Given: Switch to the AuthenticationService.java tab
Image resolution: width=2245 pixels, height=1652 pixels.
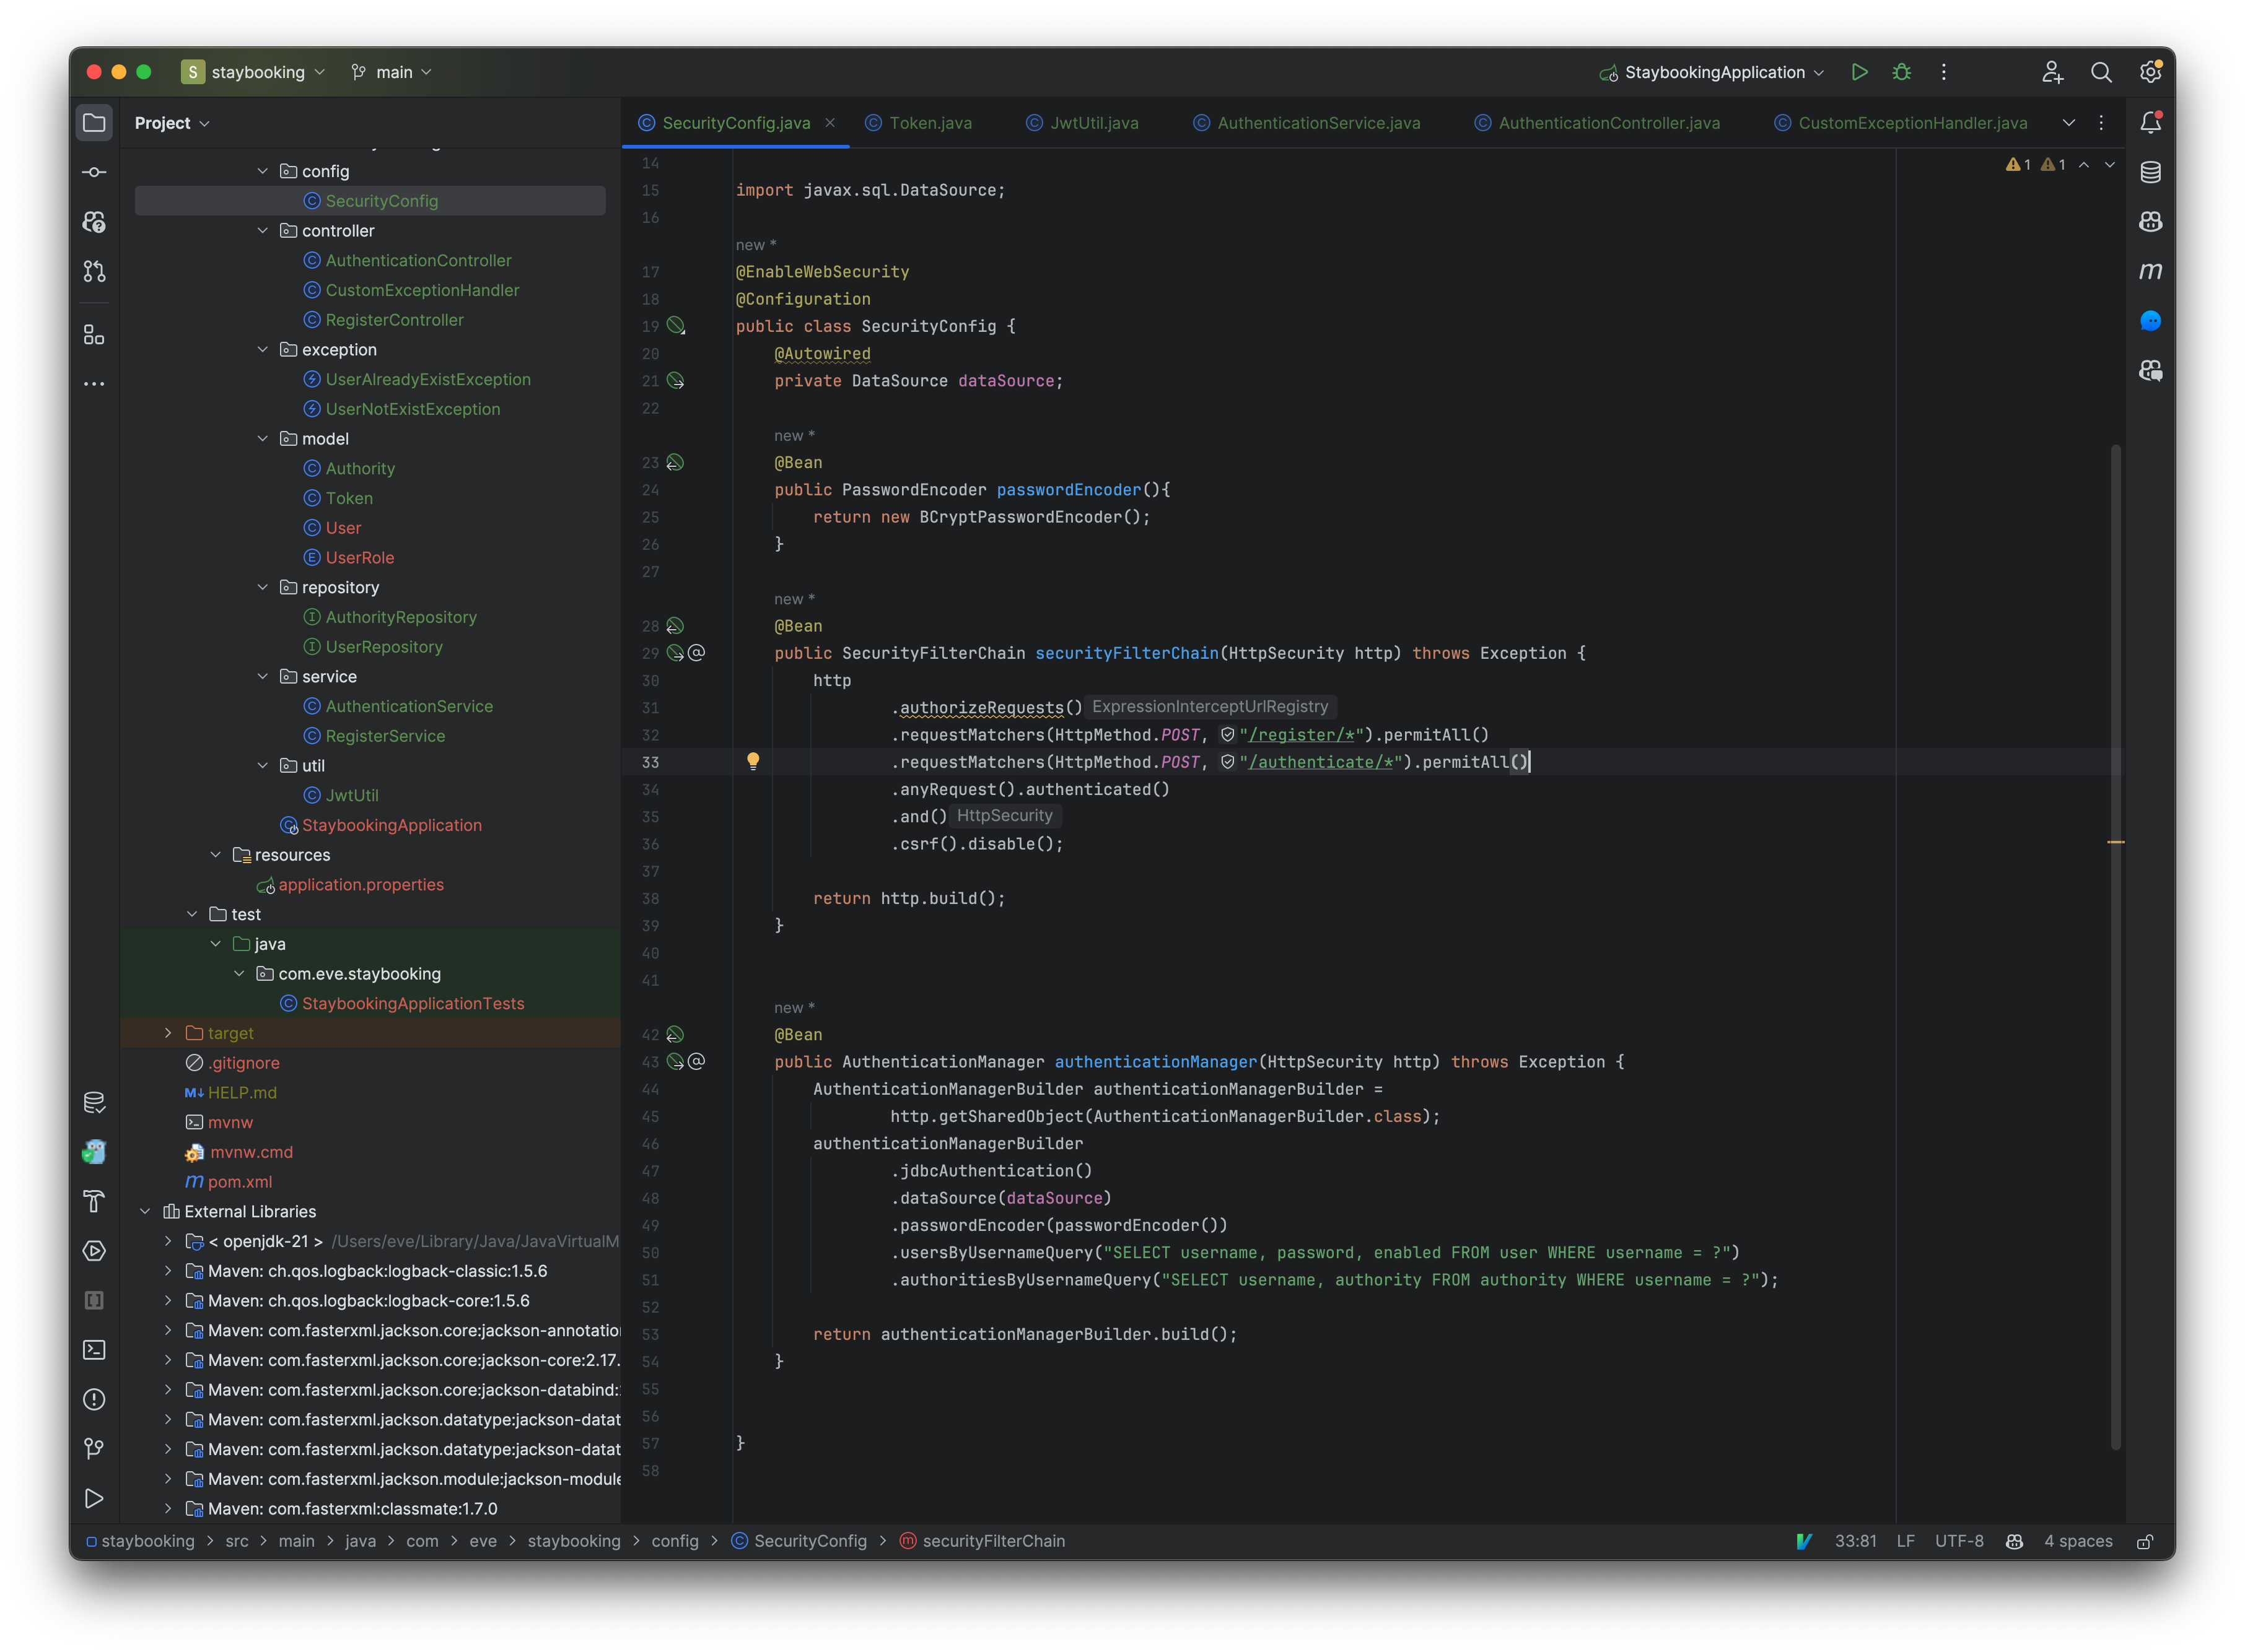Looking at the screenshot, I should coord(1318,122).
